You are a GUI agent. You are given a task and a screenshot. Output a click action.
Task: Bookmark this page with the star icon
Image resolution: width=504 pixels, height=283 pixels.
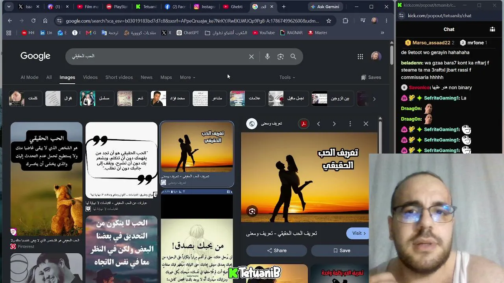329,21
